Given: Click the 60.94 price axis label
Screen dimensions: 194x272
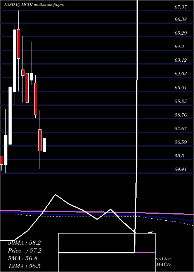Looking at the screenshot, I should (181, 88).
